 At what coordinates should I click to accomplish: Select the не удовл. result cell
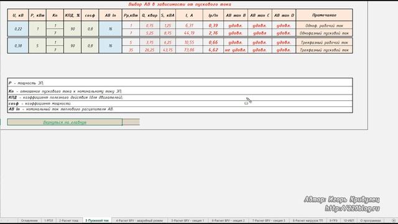point(236,50)
